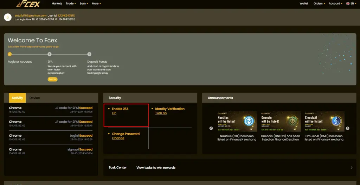Click the Change password link
The height and width of the screenshot is (185, 360).
coord(118,138)
